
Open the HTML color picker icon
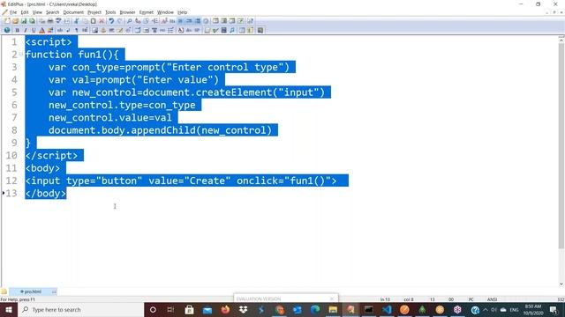[50, 30]
